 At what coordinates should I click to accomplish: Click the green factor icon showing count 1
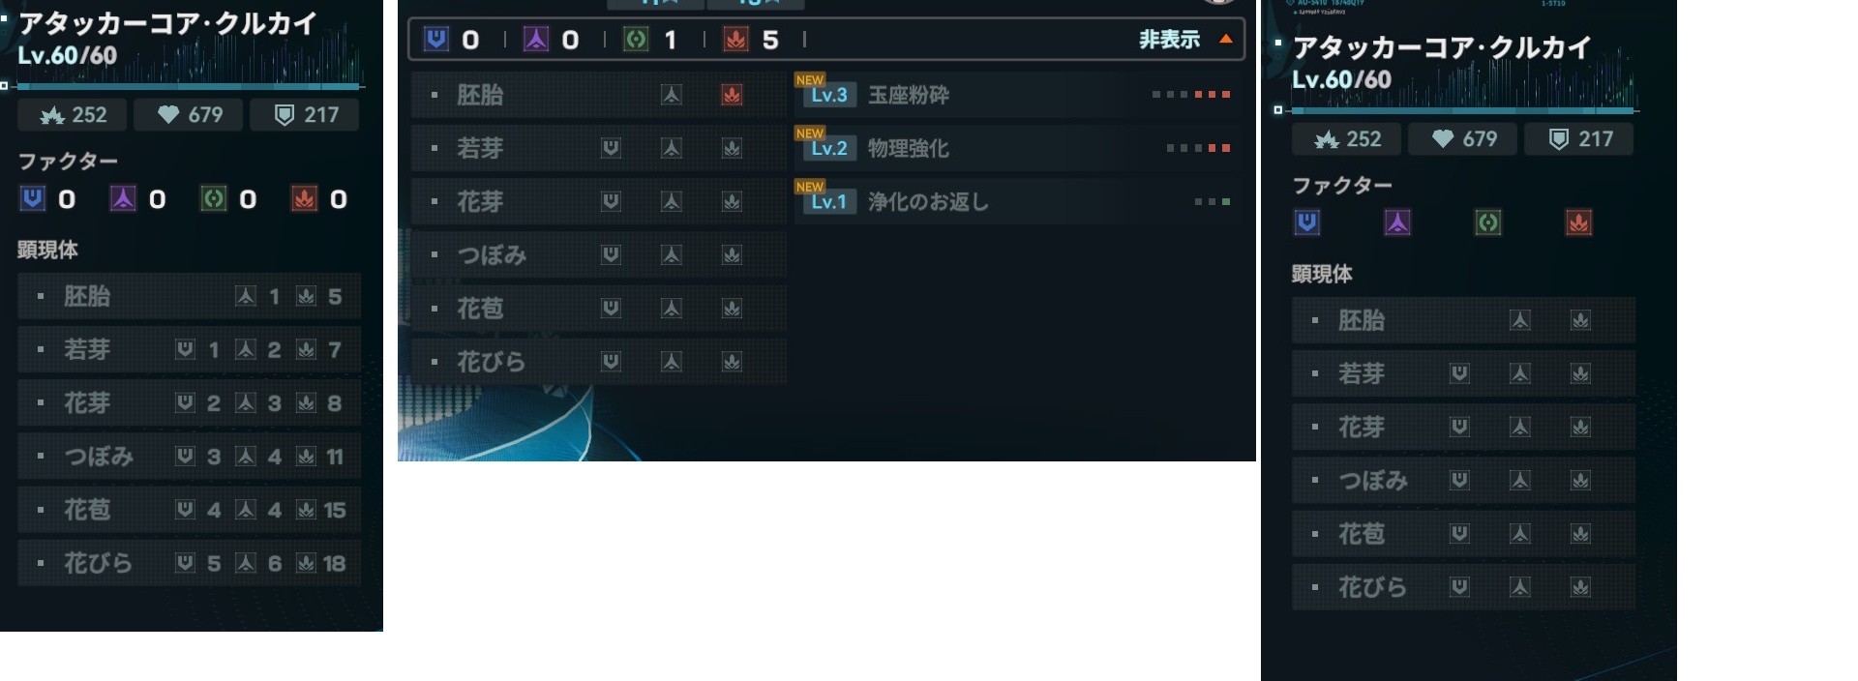coord(636,39)
